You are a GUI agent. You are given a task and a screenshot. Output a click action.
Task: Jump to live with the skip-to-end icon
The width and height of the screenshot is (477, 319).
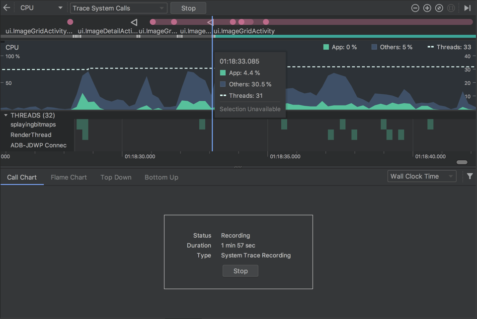tap(467, 8)
